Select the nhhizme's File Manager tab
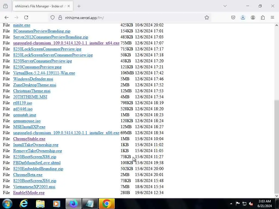Screen dimensions: 279x209 point(43,6)
